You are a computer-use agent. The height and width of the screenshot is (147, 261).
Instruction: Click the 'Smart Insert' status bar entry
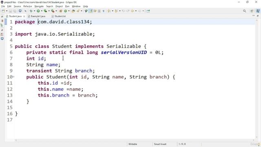pos(160,144)
